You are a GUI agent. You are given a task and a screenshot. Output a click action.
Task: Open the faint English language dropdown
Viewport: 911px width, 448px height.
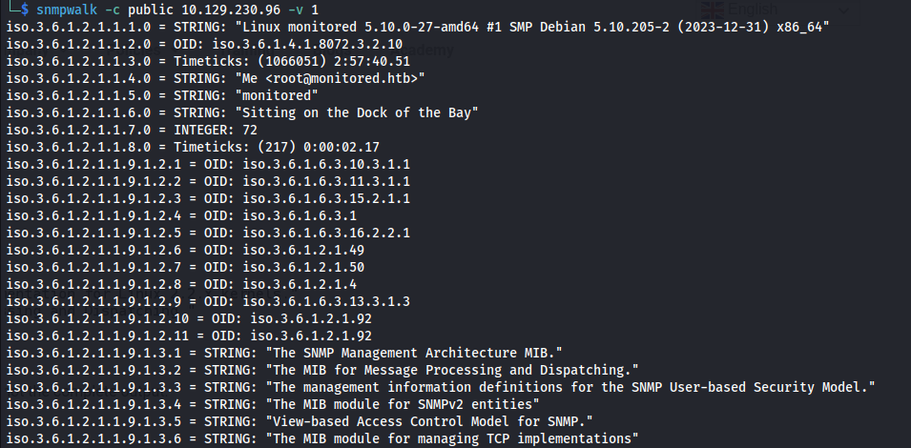coord(775,10)
